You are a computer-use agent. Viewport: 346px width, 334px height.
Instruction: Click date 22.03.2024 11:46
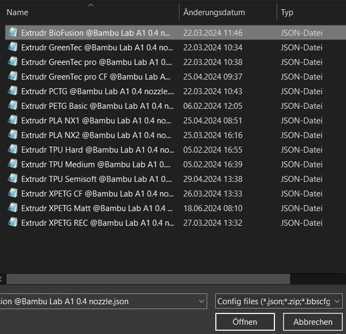coord(213,33)
